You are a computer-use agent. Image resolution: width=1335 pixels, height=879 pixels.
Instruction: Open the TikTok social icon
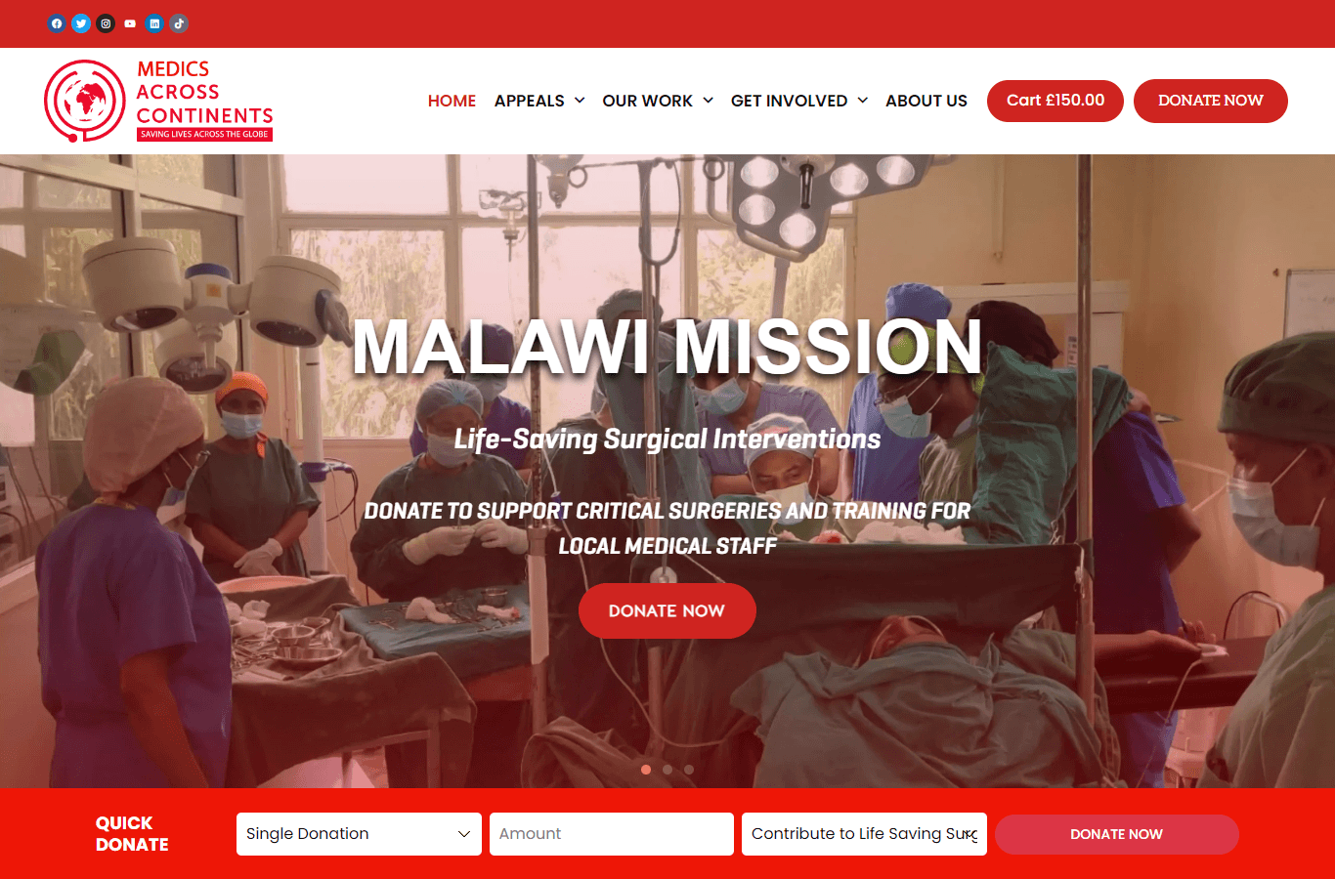click(179, 23)
